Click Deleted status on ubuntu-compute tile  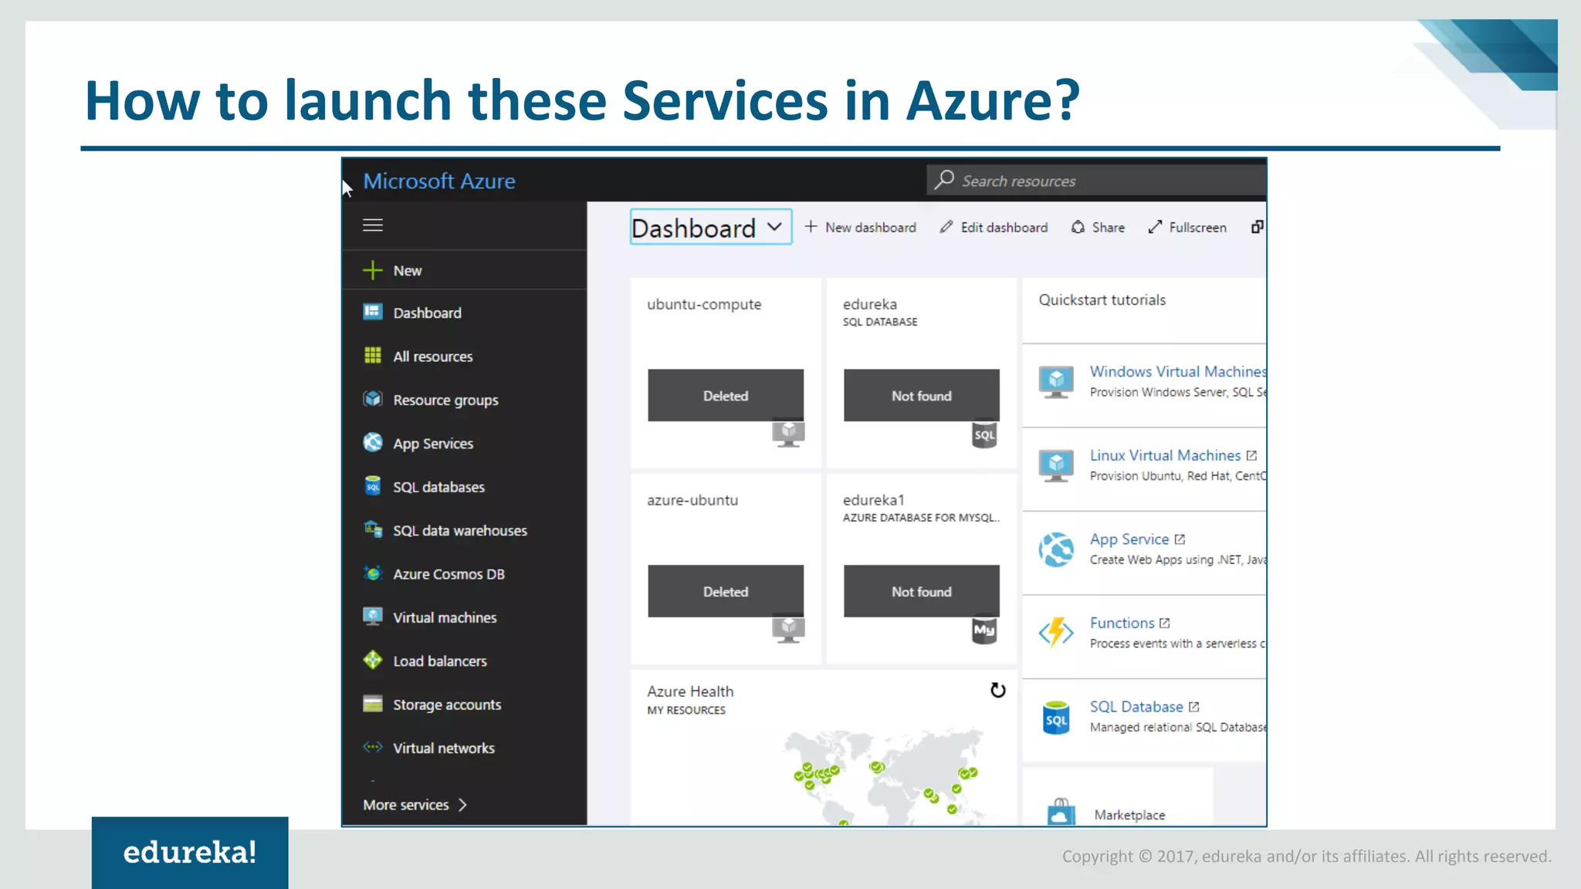coord(726,395)
